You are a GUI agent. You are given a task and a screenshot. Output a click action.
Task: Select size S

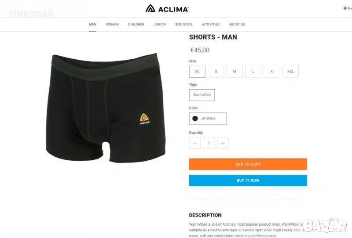coord(216,72)
